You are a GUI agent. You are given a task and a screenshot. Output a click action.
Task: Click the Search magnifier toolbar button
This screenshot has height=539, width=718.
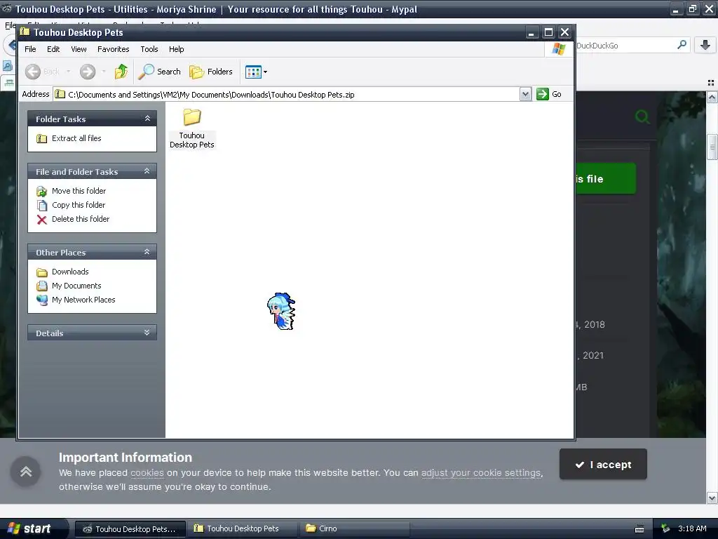(160, 72)
